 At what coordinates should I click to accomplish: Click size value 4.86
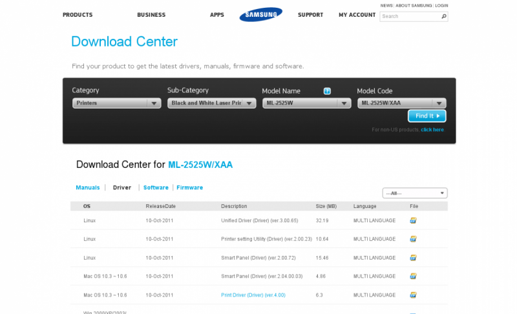(321, 276)
